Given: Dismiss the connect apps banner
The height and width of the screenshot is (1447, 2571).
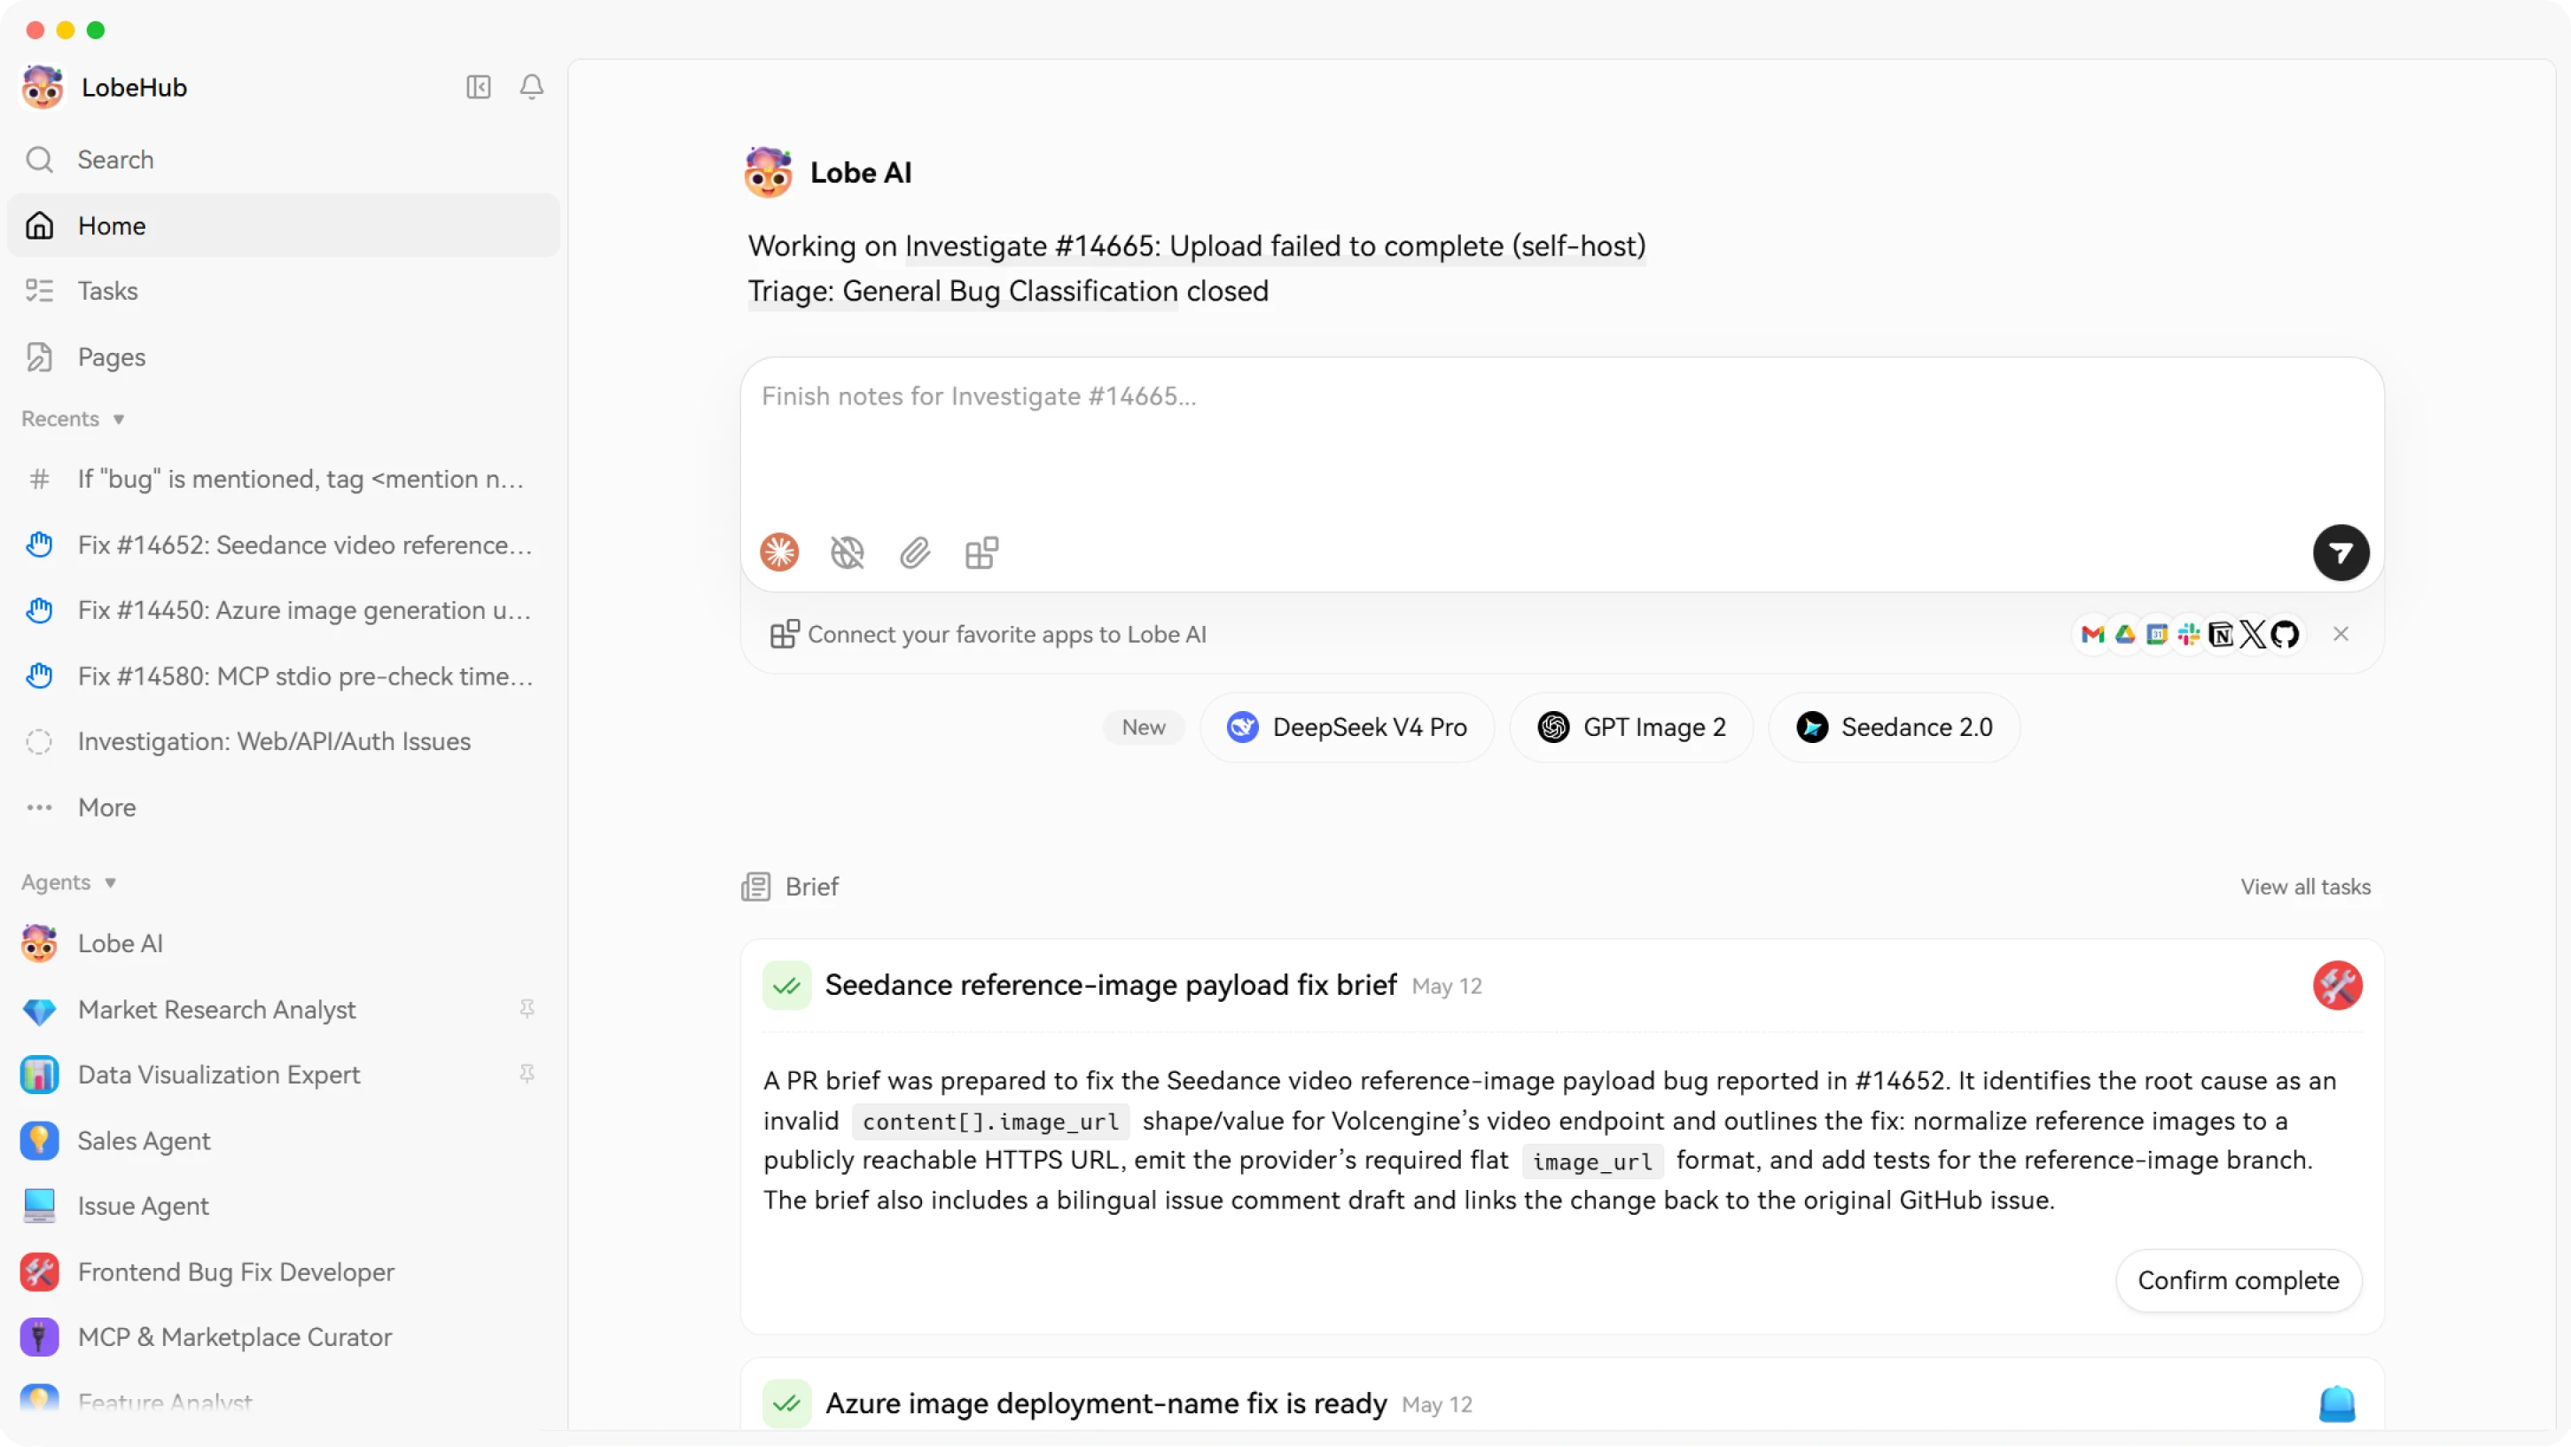Looking at the screenshot, I should coord(2340,634).
